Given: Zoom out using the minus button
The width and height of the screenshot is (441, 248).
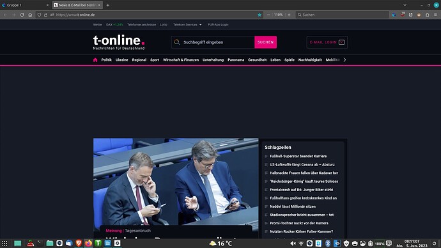Looking at the screenshot, I should click(x=268, y=15).
